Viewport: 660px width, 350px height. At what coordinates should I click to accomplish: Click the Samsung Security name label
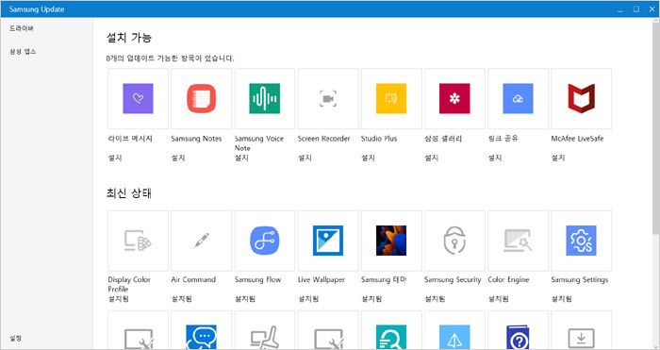(453, 279)
